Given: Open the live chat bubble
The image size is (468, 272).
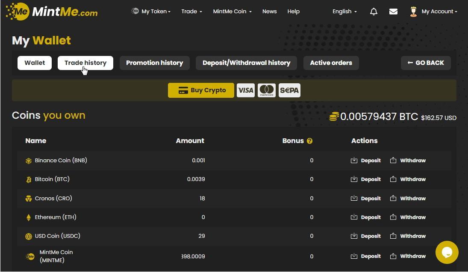Looking at the screenshot, I should tap(447, 252).
